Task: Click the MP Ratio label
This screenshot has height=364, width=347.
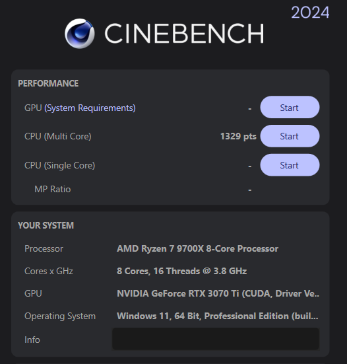Action: pyautogui.click(x=53, y=189)
